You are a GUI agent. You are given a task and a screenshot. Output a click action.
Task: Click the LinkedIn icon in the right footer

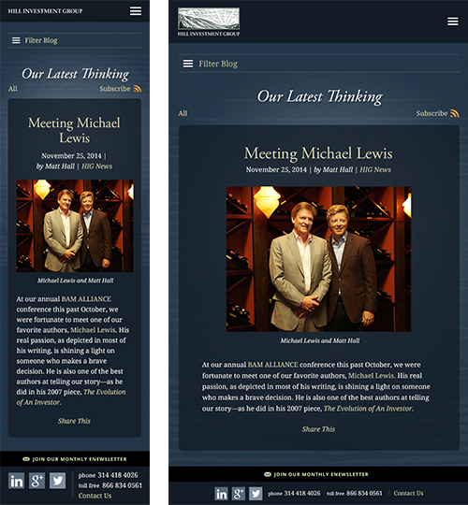[221, 494]
